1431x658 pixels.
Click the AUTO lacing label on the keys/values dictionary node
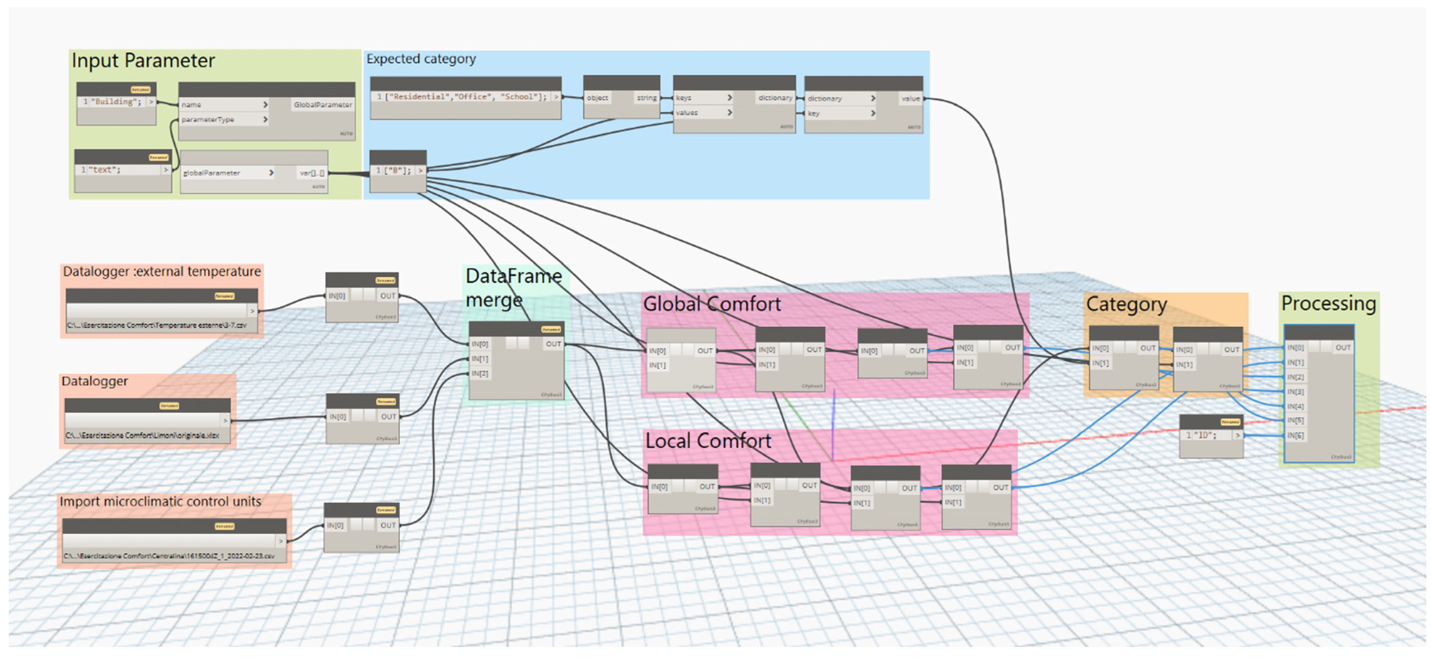(786, 127)
